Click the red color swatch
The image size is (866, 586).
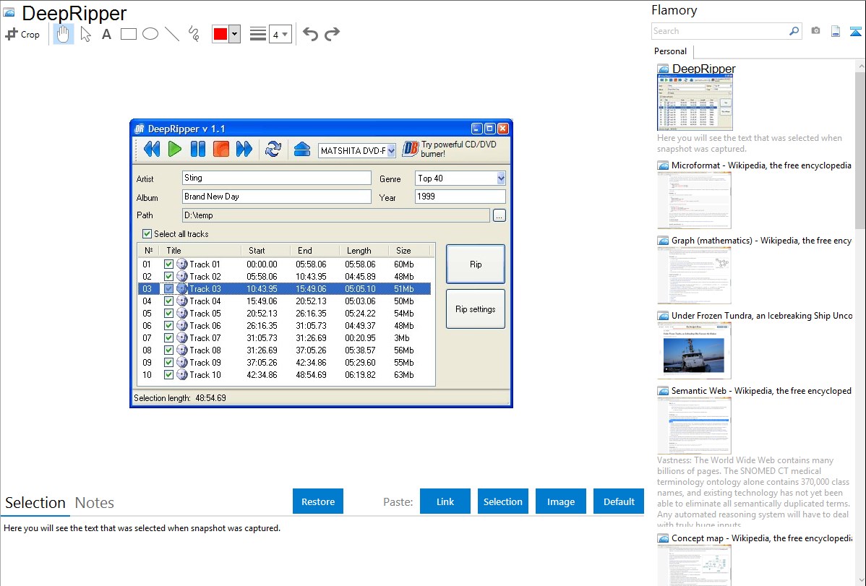point(220,34)
